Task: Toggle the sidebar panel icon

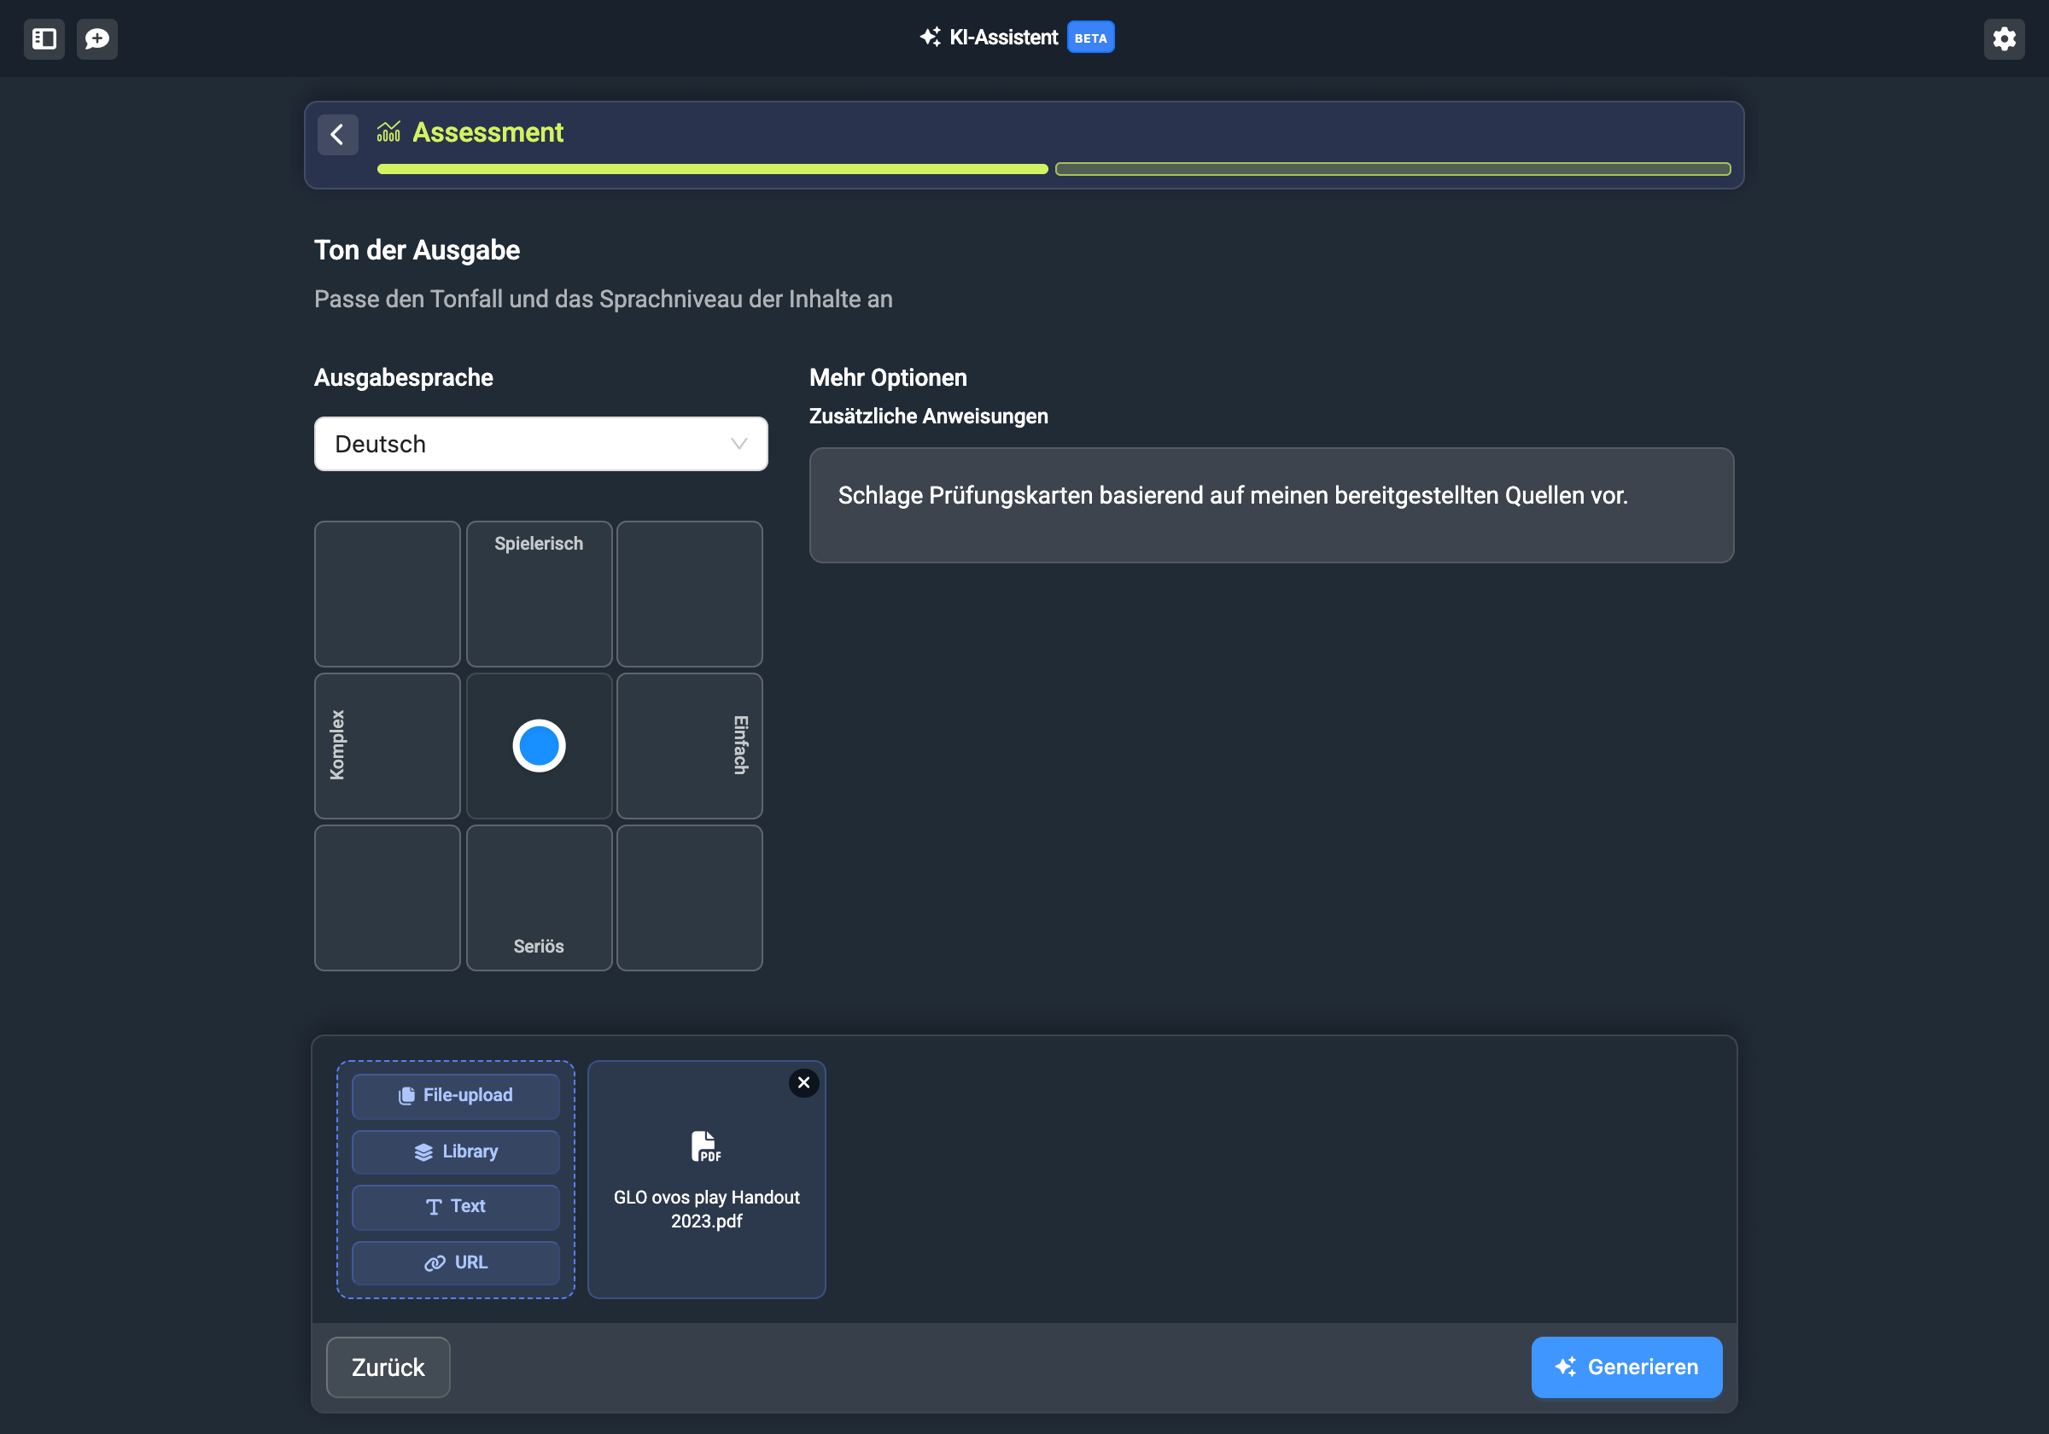Action: (44, 38)
